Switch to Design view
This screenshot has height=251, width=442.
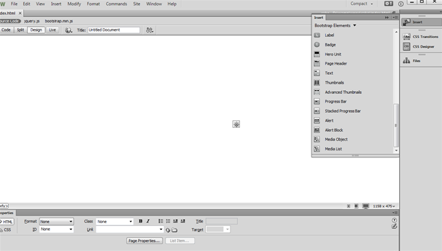[36, 30]
